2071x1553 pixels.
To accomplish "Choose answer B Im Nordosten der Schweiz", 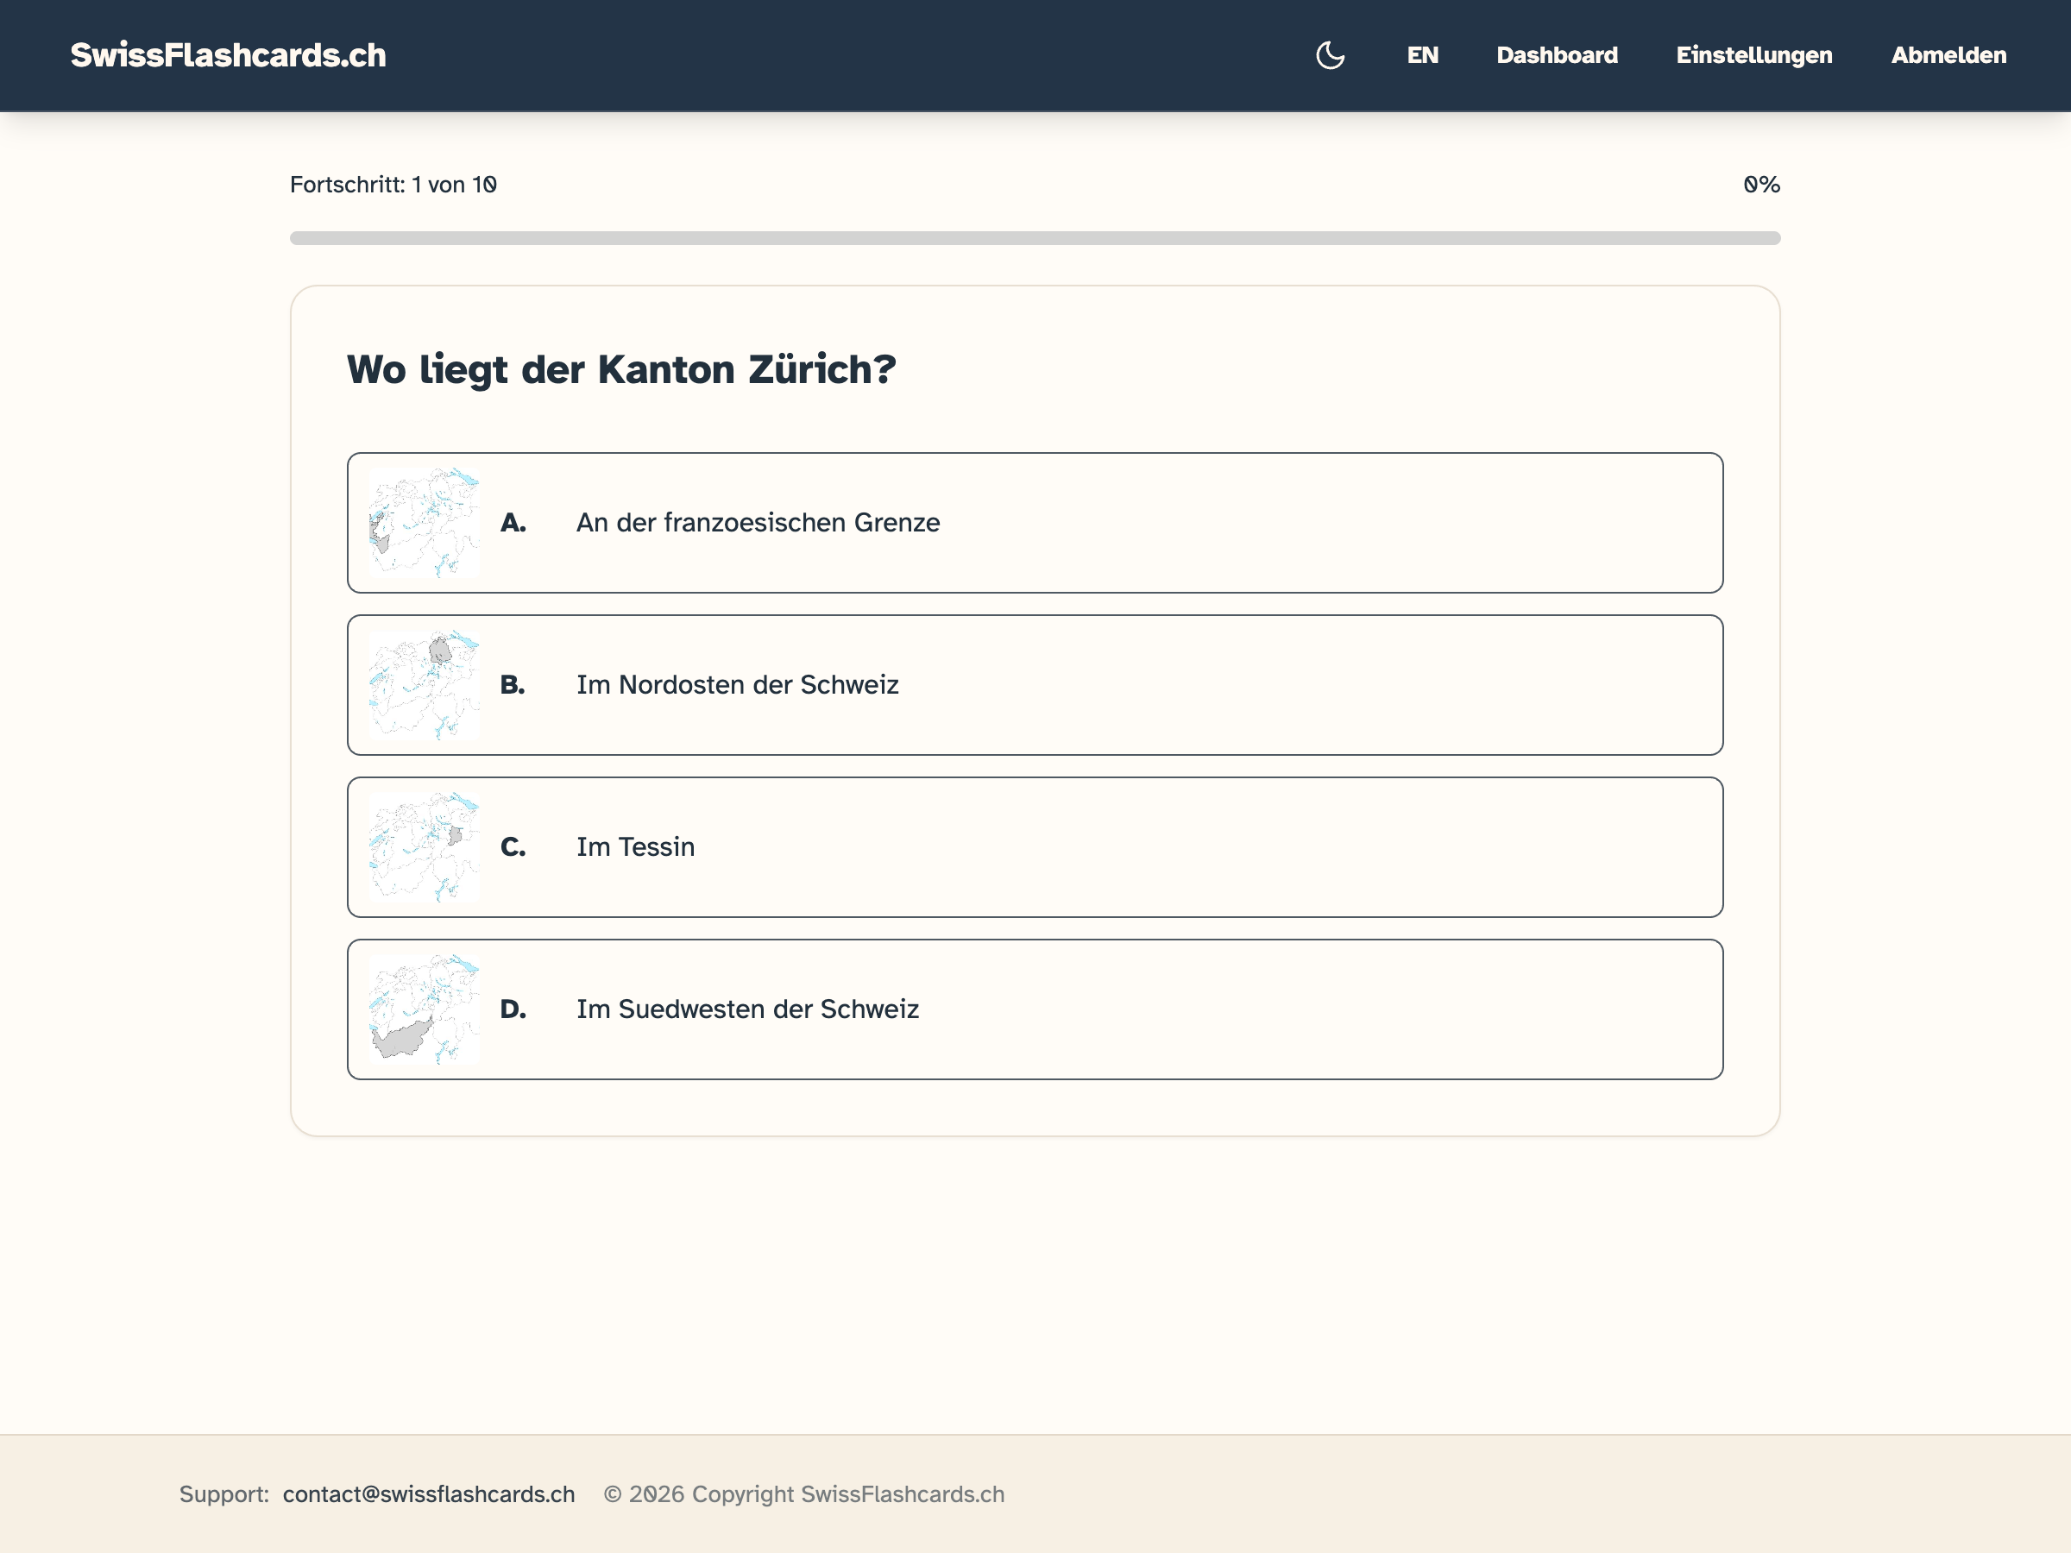I will (1035, 684).
